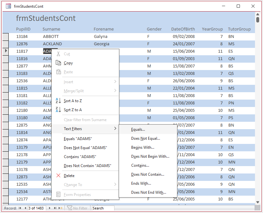Open the Does Not Contain... text filter

click(x=148, y=174)
